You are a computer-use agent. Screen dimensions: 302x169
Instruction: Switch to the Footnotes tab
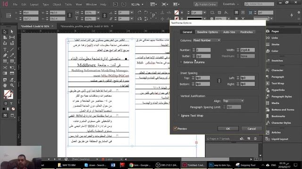click(246, 32)
